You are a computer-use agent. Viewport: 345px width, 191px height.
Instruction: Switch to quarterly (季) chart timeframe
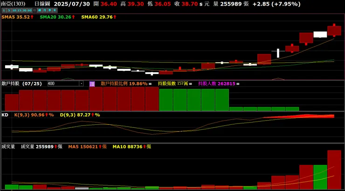coord(50,10)
